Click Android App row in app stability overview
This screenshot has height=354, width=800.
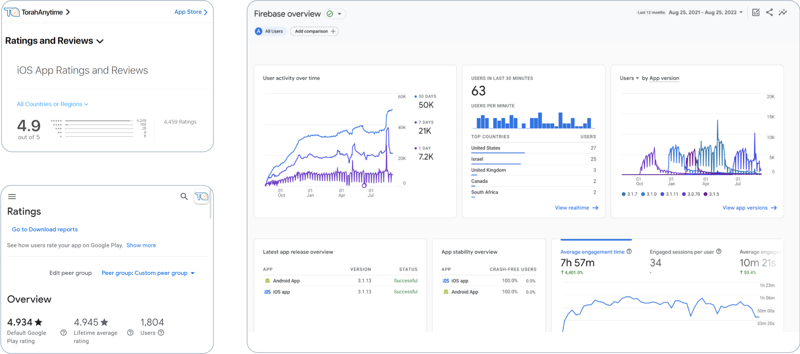(489, 292)
